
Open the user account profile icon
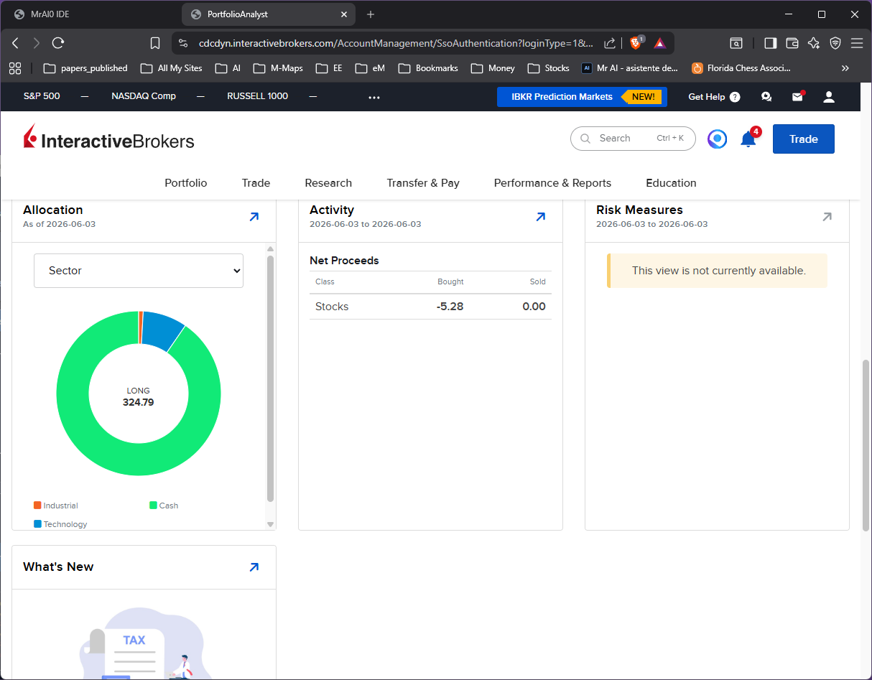(829, 96)
